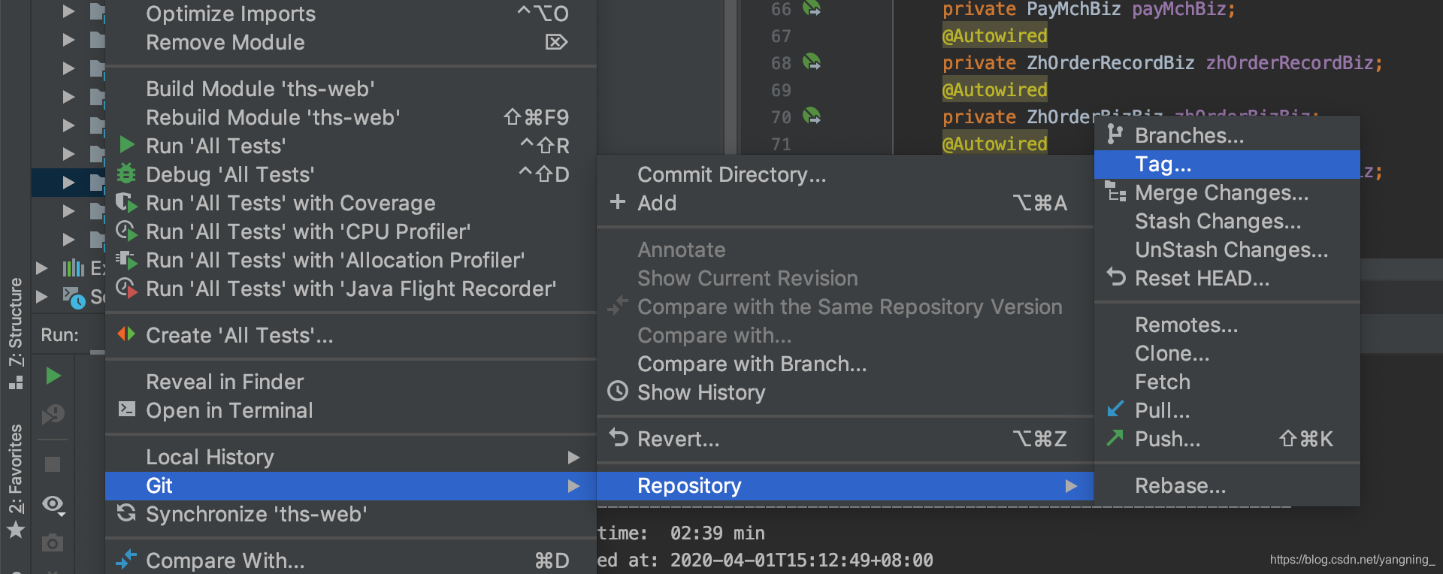Click the rerun failed tests icon in Run panel

pyautogui.click(x=53, y=413)
